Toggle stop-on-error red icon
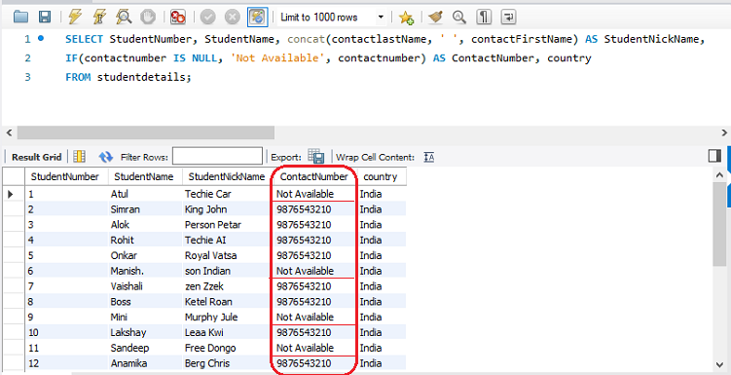 (177, 18)
